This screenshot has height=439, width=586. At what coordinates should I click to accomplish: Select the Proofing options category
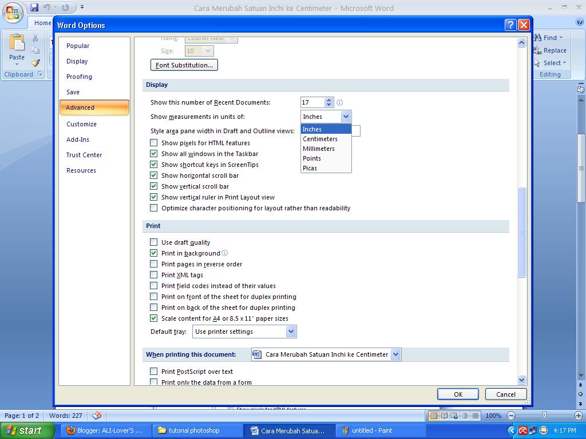94,77
